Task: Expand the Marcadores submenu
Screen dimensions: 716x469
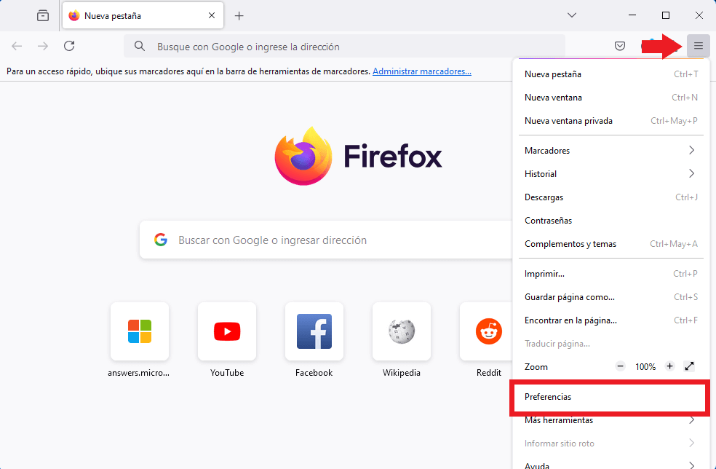Action: click(611, 151)
